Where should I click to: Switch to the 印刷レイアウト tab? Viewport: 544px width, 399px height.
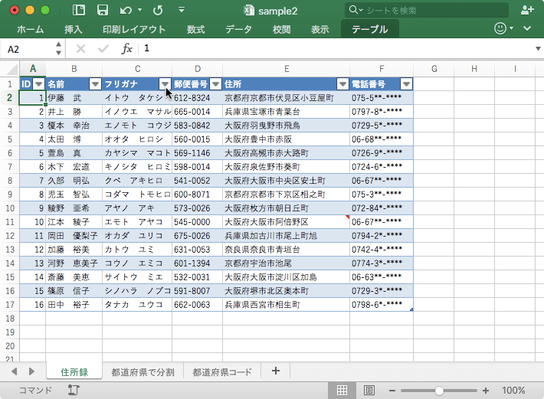(134, 29)
